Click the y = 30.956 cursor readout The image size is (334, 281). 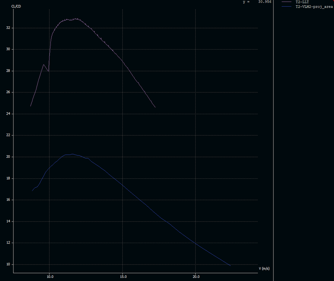coord(257,2)
